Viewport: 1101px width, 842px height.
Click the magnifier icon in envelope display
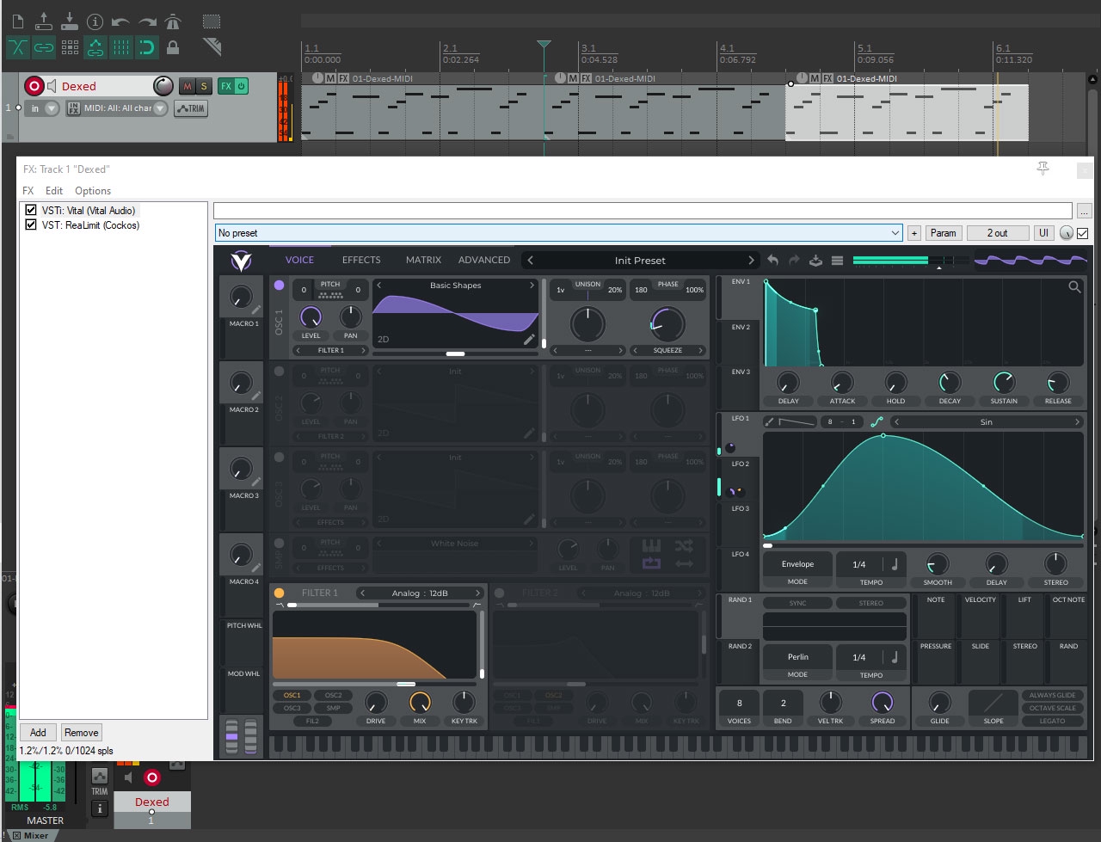coord(1074,287)
